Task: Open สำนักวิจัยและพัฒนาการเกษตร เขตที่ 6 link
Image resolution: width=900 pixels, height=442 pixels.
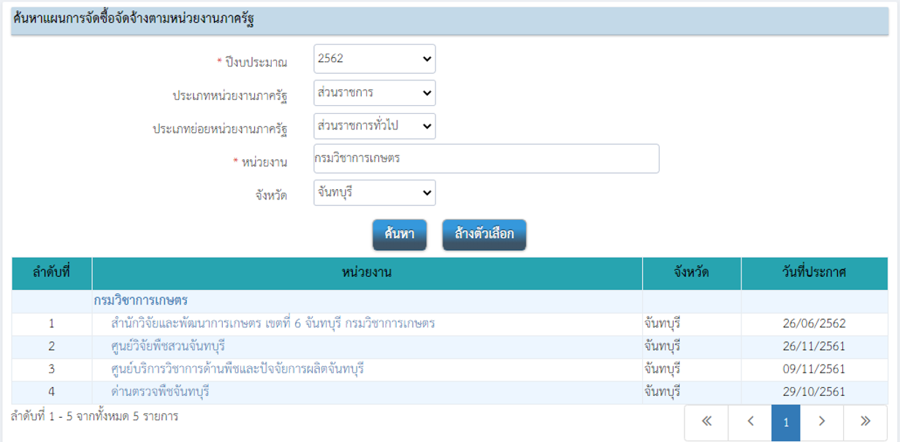Action: 273,323
